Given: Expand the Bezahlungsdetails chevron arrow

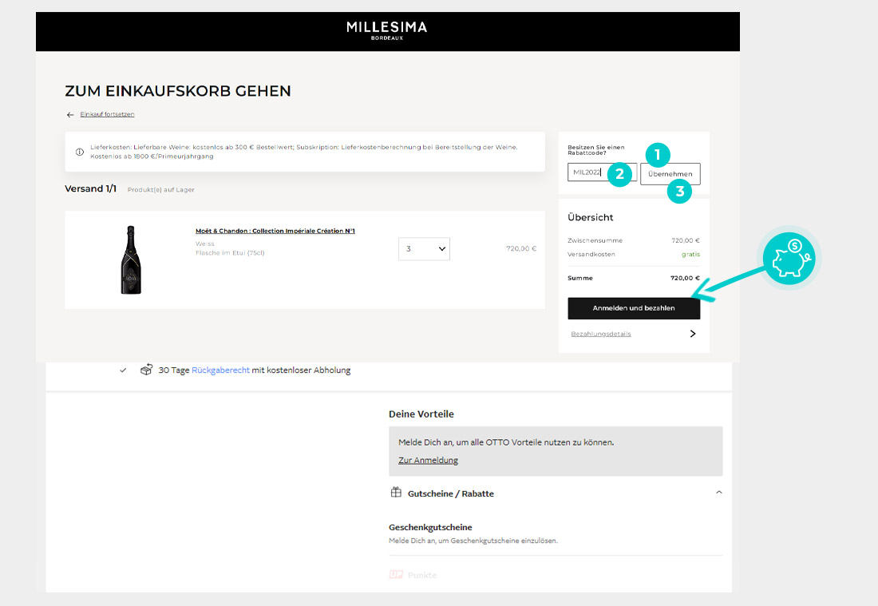Looking at the screenshot, I should click(x=693, y=334).
